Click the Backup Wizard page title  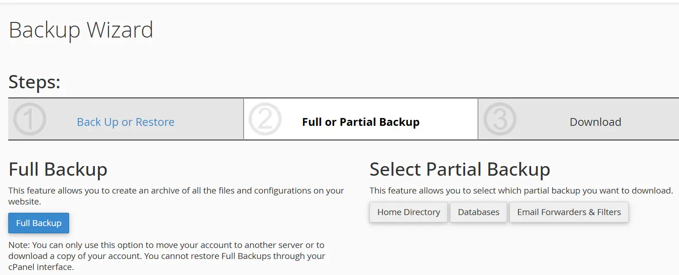pos(81,30)
